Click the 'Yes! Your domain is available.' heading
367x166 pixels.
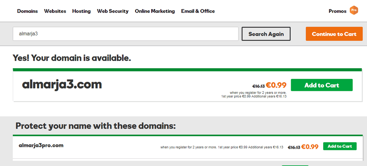pos(72,58)
